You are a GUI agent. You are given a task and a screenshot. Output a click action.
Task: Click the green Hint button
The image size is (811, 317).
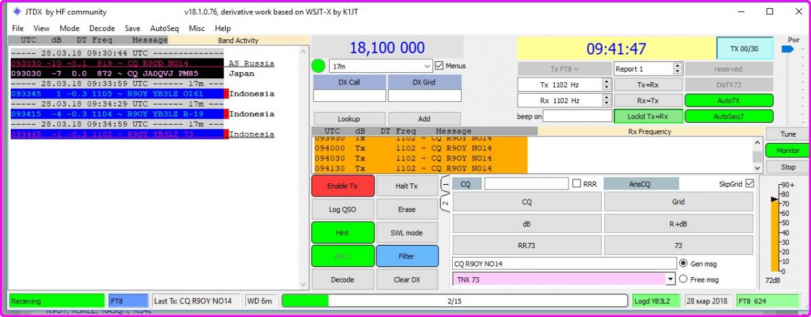343,233
